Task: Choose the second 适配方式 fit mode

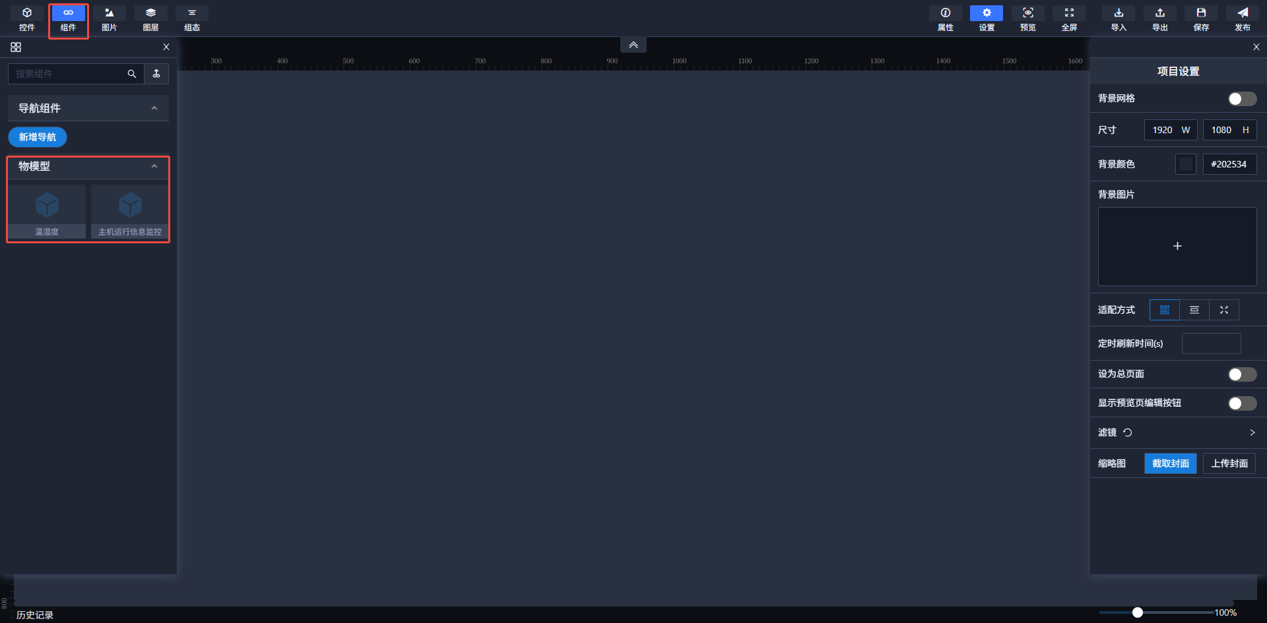Action: tap(1194, 310)
